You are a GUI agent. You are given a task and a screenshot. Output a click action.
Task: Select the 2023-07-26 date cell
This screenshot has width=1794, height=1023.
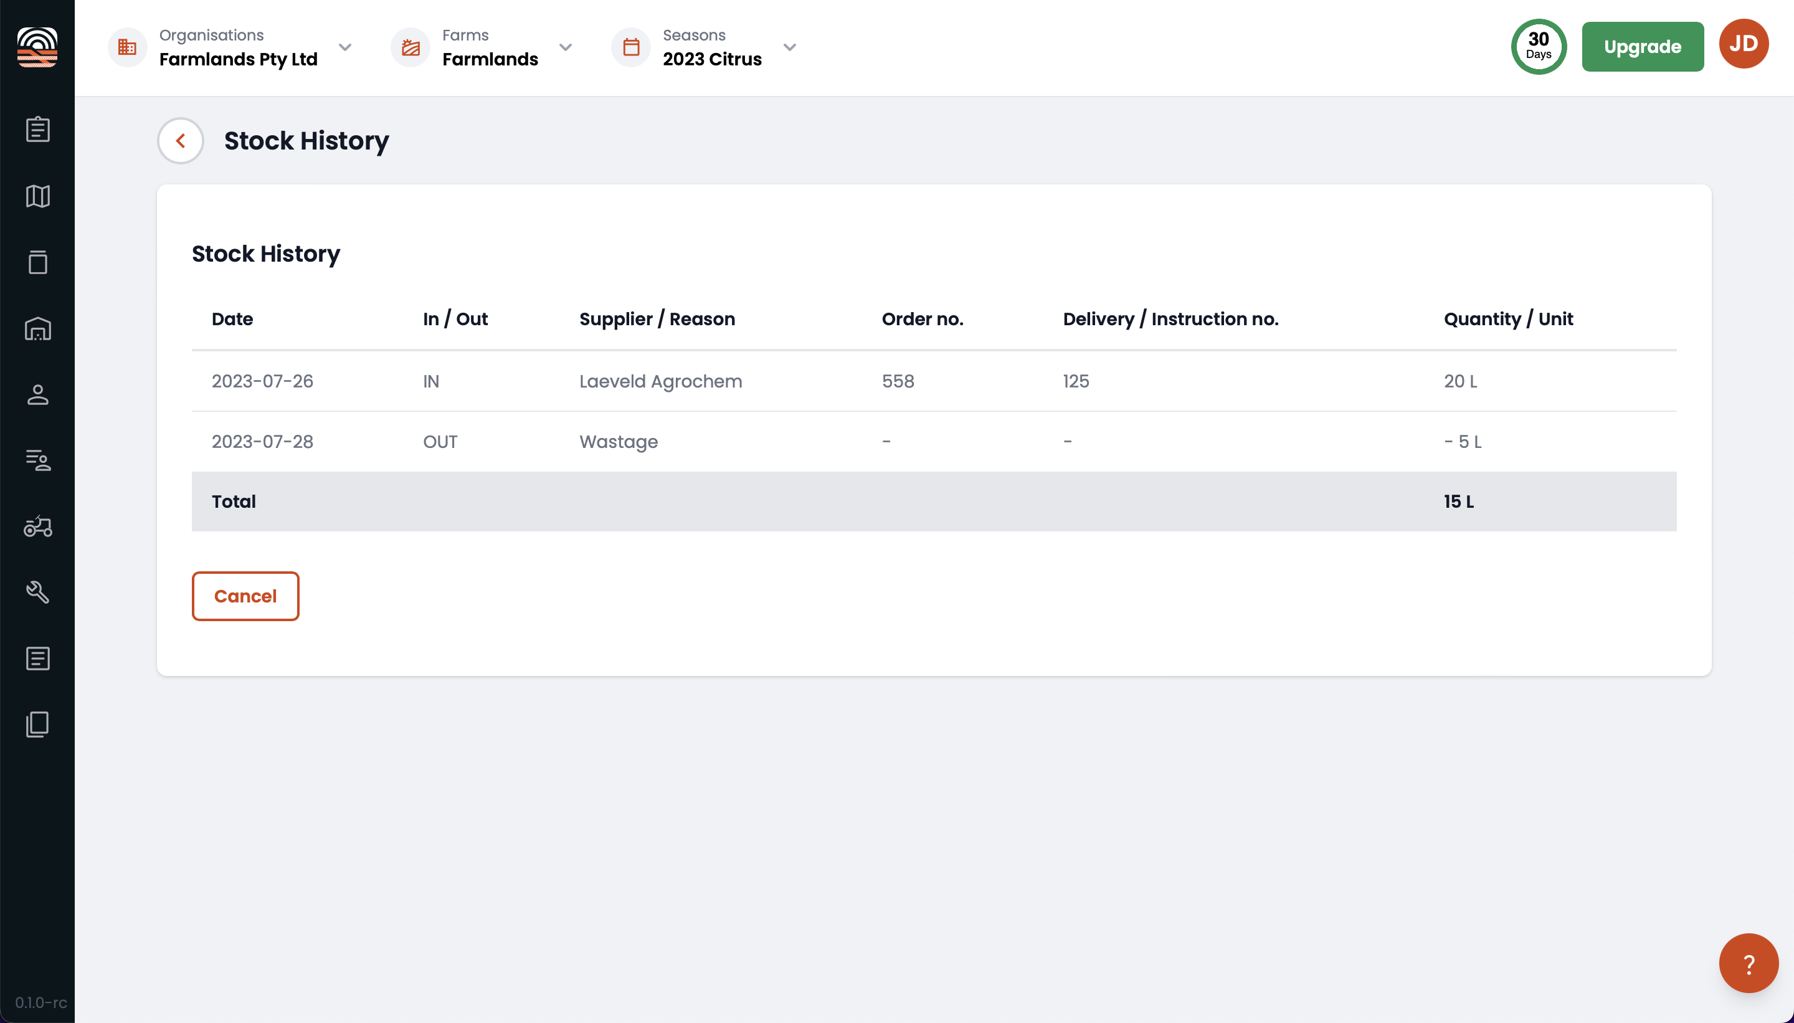click(263, 381)
